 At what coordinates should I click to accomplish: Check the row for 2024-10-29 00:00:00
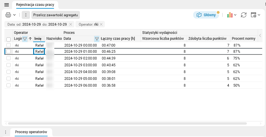pyautogui.click(x=9, y=45)
